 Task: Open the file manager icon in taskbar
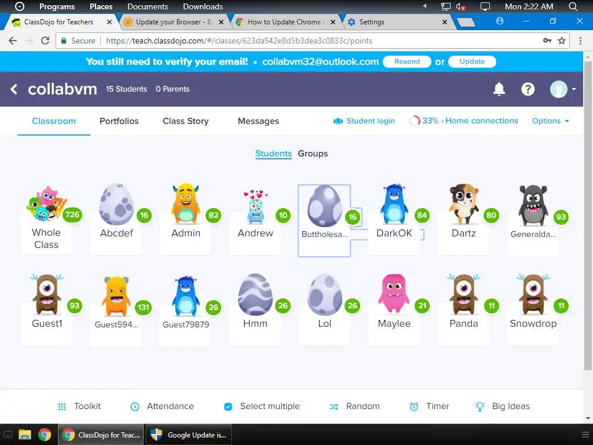25,435
